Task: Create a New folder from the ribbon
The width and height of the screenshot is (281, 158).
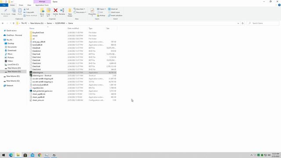Action: [x=70, y=12]
